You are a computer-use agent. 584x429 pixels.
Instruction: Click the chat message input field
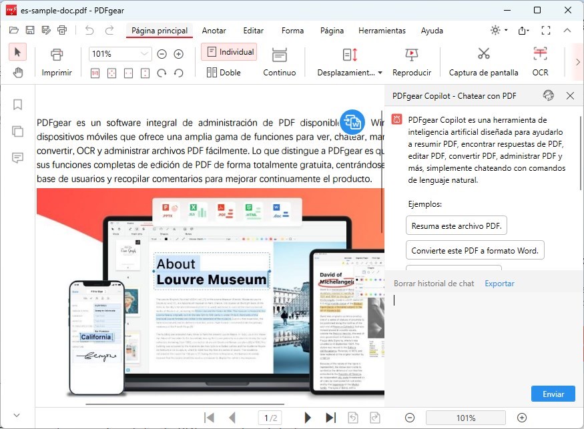477,334
